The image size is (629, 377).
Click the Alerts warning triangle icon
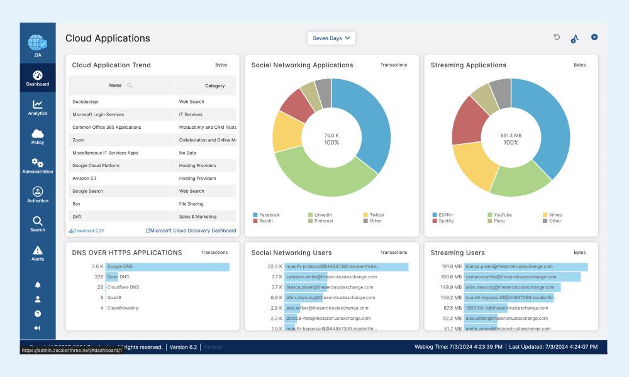tap(38, 253)
